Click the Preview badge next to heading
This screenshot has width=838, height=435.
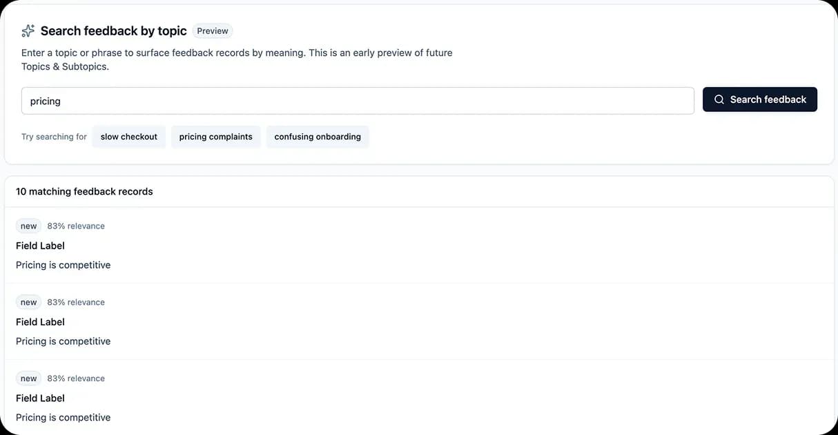pyautogui.click(x=213, y=31)
